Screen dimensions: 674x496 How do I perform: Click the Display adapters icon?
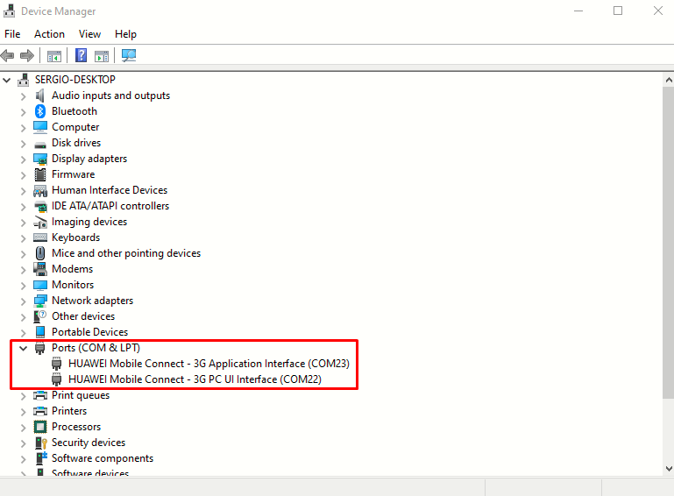point(40,159)
